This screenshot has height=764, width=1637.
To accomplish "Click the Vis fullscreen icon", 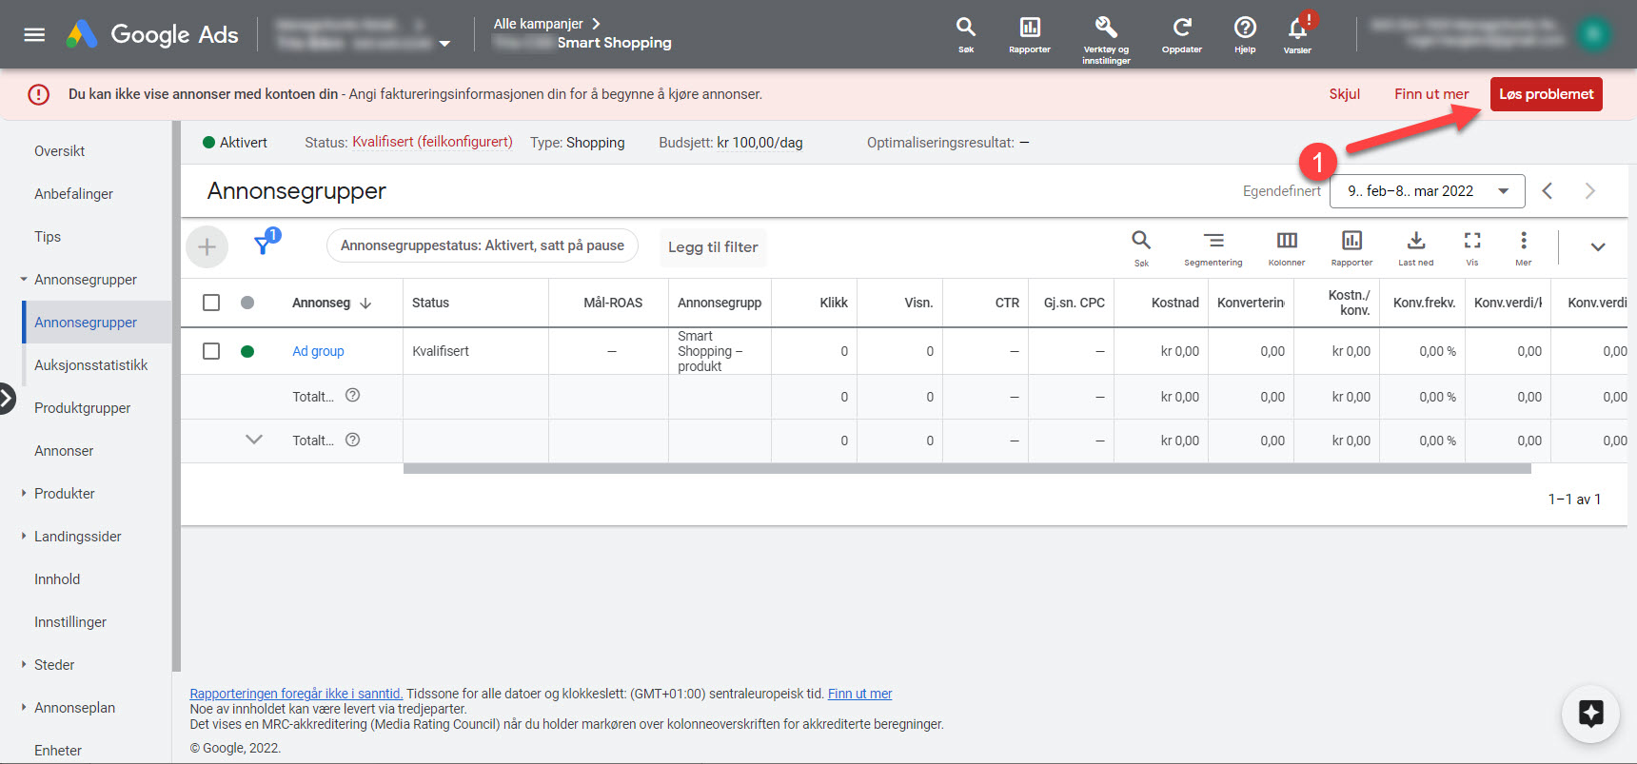I will click(1472, 246).
